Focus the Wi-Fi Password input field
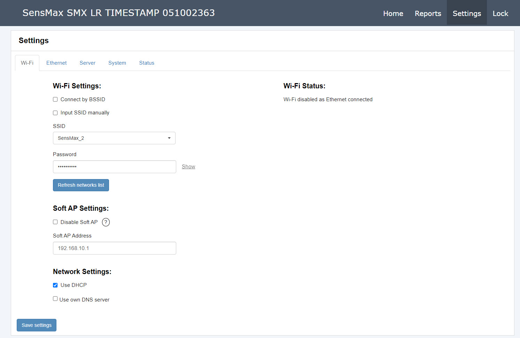The width and height of the screenshot is (520, 338). pyautogui.click(x=115, y=167)
